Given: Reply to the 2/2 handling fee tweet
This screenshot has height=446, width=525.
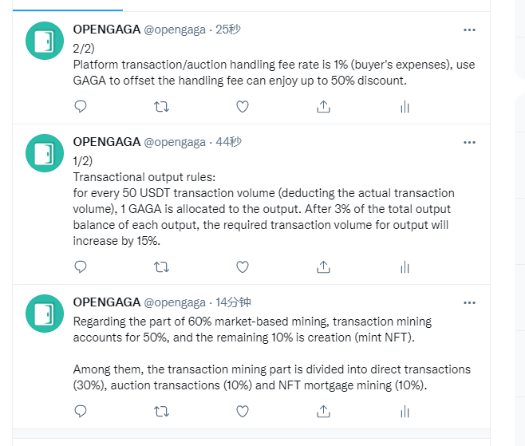Looking at the screenshot, I should tap(81, 107).
